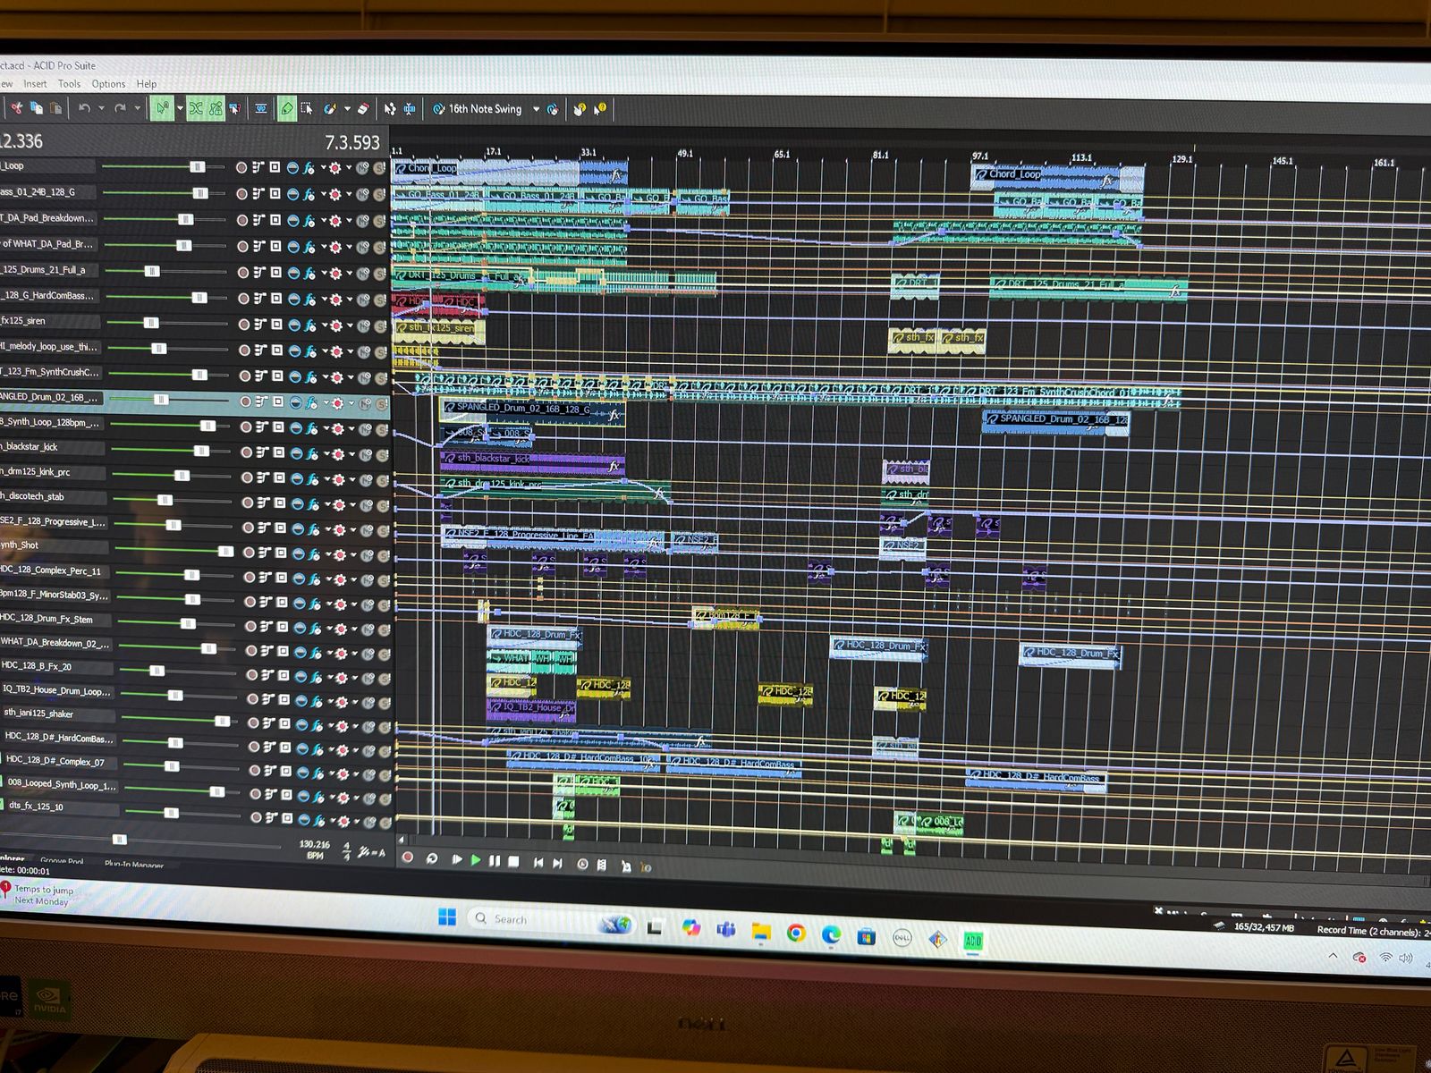Arm the sth_jani125_shaker track for record
The height and width of the screenshot is (1073, 1431).
tap(253, 723)
